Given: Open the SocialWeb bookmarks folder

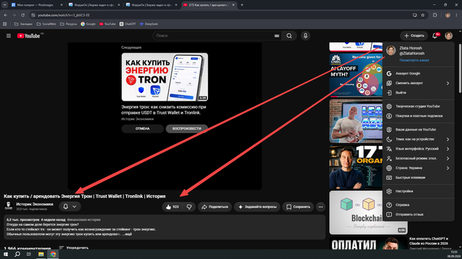Looking at the screenshot, I should (46, 24).
